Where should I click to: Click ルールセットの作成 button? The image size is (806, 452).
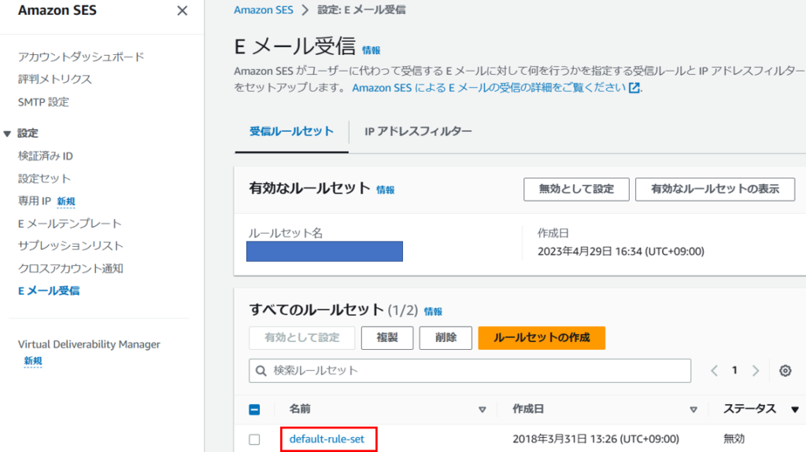point(542,338)
